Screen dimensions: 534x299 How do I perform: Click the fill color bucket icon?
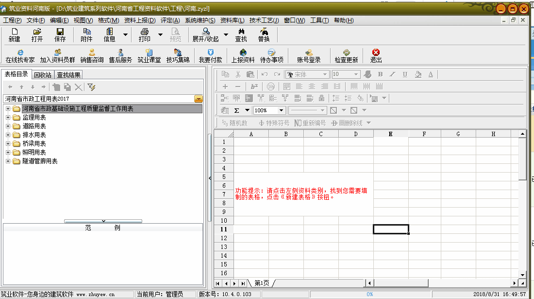418,74
